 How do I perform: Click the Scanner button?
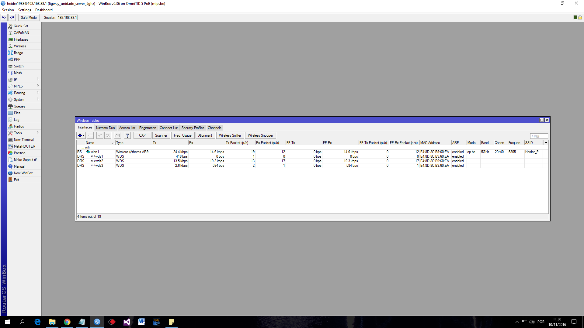click(161, 135)
